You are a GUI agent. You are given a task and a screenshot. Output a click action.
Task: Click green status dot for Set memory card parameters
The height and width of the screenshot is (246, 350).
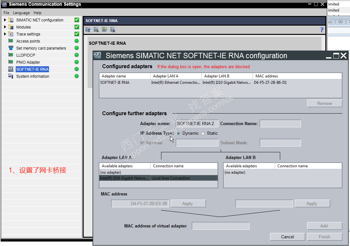77,48
